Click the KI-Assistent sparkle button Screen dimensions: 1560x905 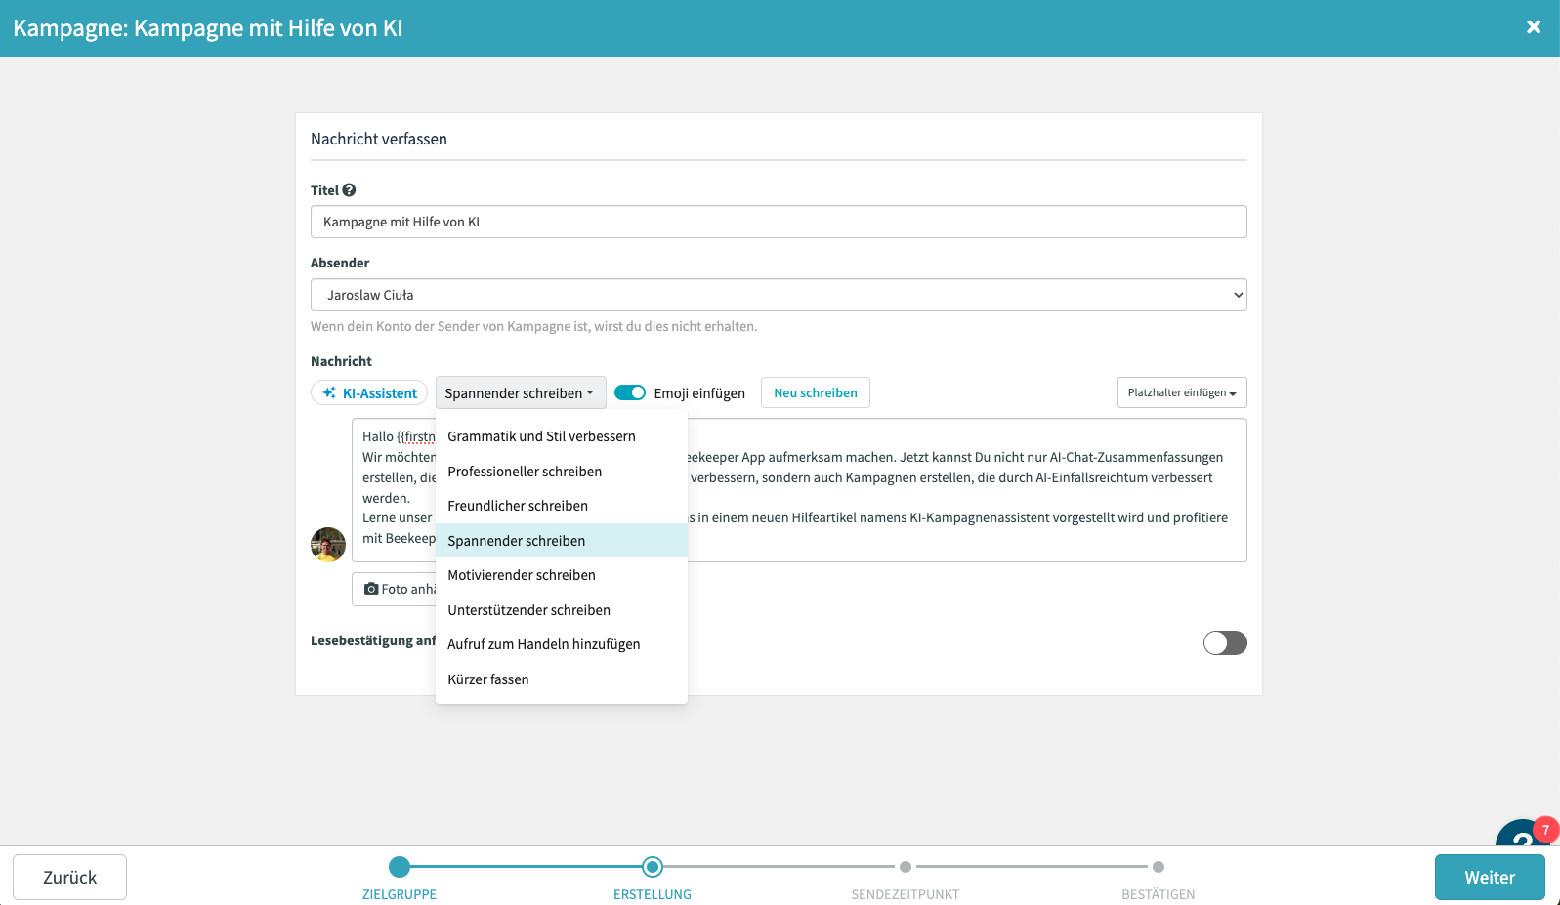pyautogui.click(x=369, y=392)
